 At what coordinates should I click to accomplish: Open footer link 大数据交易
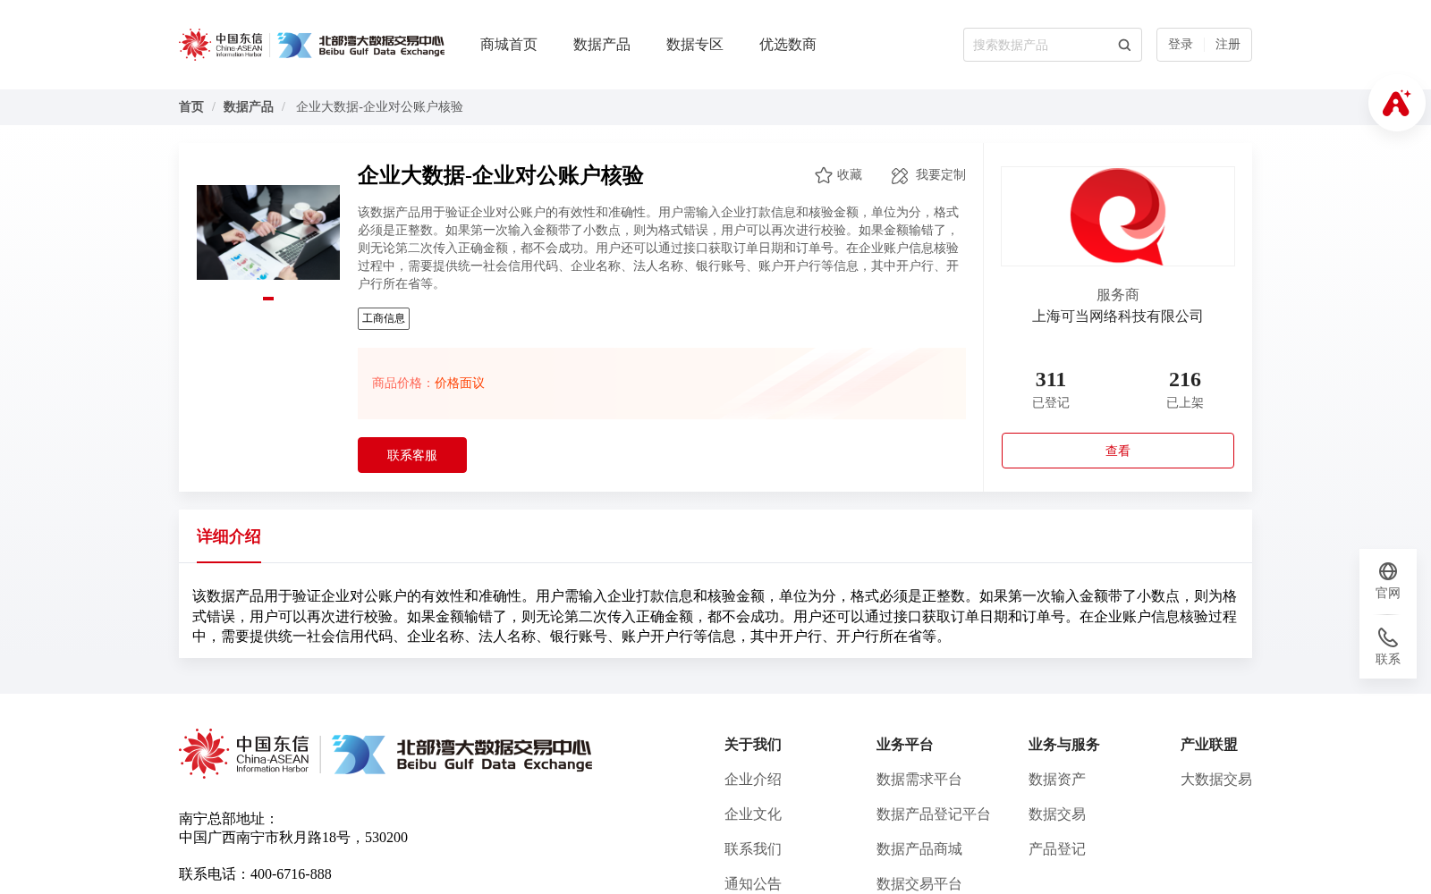(1216, 780)
